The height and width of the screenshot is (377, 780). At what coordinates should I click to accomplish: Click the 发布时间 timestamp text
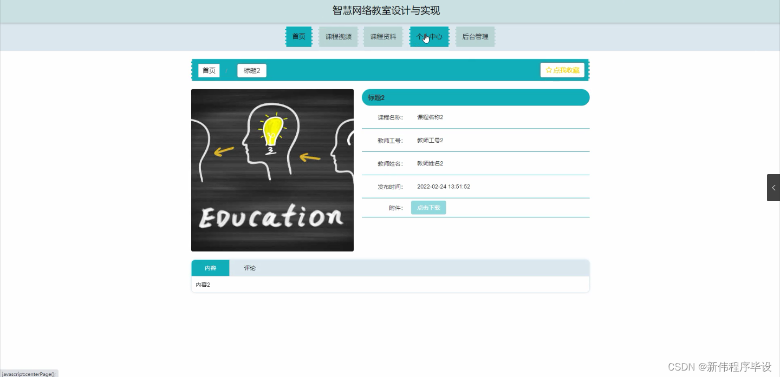[x=444, y=186]
